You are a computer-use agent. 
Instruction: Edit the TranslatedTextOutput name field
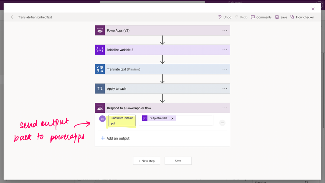(122, 121)
